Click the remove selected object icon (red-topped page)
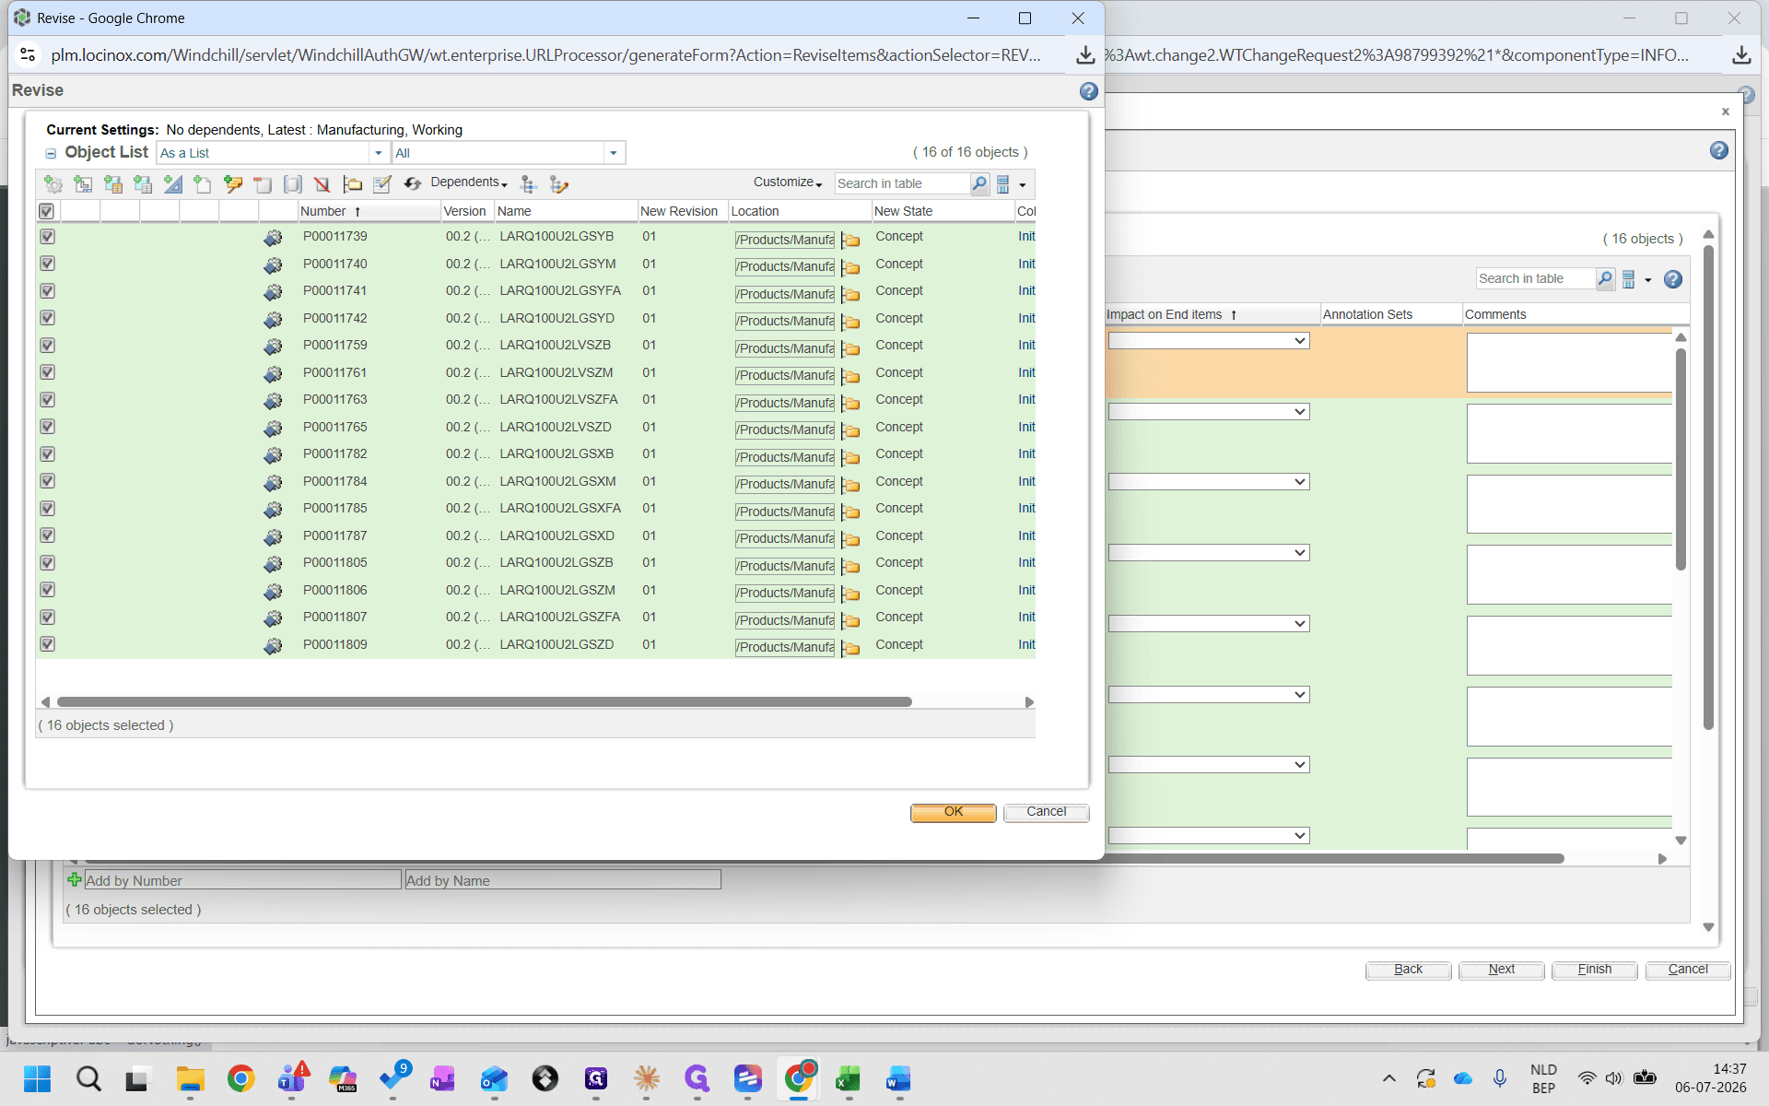 tap(263, 184)
